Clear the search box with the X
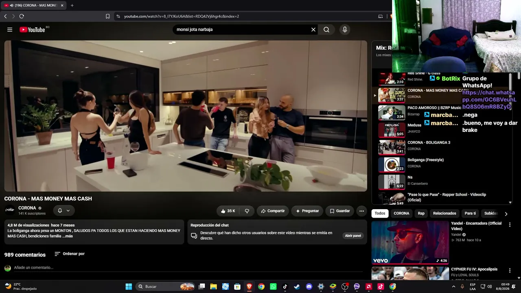The height and width of the screenshot is (293, 521). tap(313, 30)
